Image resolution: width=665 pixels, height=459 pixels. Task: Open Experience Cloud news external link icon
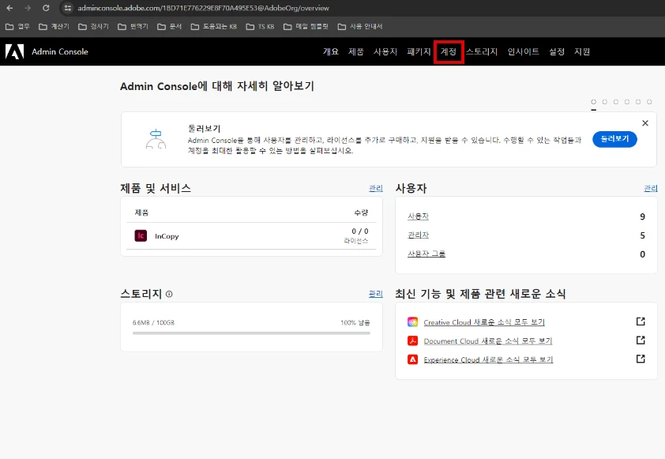(641, 359)
